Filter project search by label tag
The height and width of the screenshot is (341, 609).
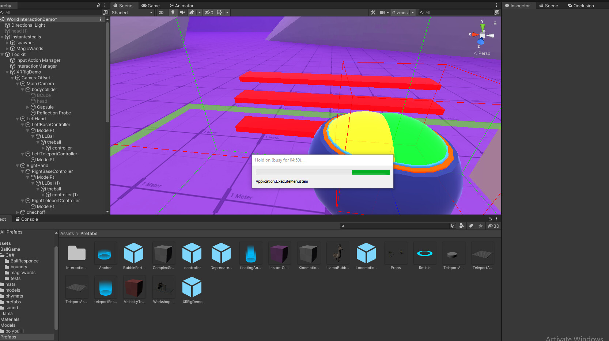click(x=471, y=226)
